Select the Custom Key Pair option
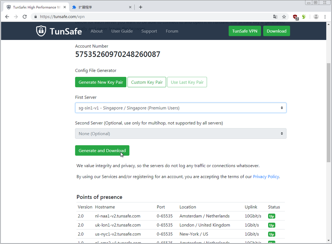The image size is (332, 244). coord(147,82)
